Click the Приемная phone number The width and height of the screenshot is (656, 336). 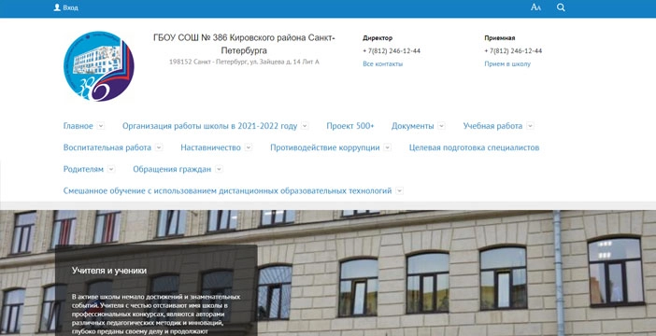pyautogui.click(x=513, y=51)
